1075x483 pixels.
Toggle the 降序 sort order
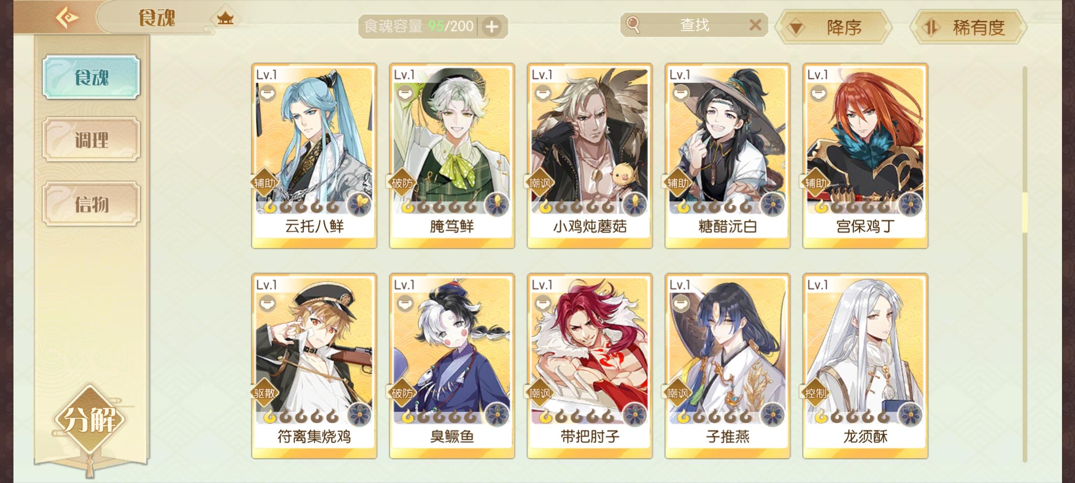coord(834,28)
